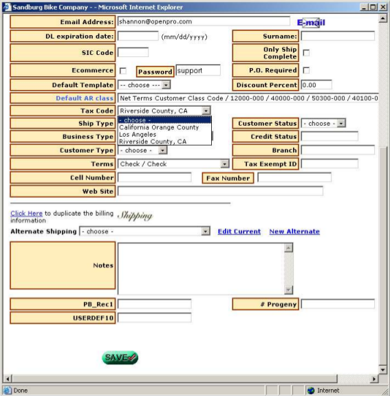This screenshot has width=390, height=396.
Task: Click the New Alternate link
Action: [294, 231]
